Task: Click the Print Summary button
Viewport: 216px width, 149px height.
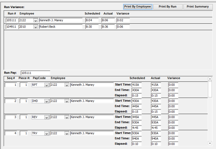Action: 198,7
